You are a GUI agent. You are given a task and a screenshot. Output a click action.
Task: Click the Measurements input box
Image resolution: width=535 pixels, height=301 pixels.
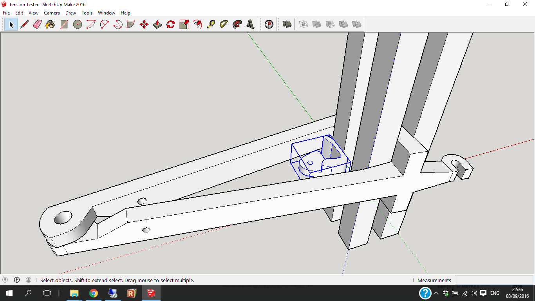click(493, 280)
